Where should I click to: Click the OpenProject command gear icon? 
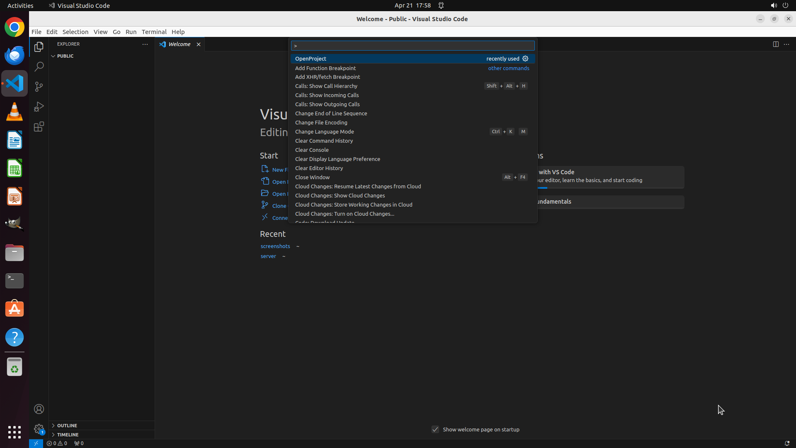point(525,58)
